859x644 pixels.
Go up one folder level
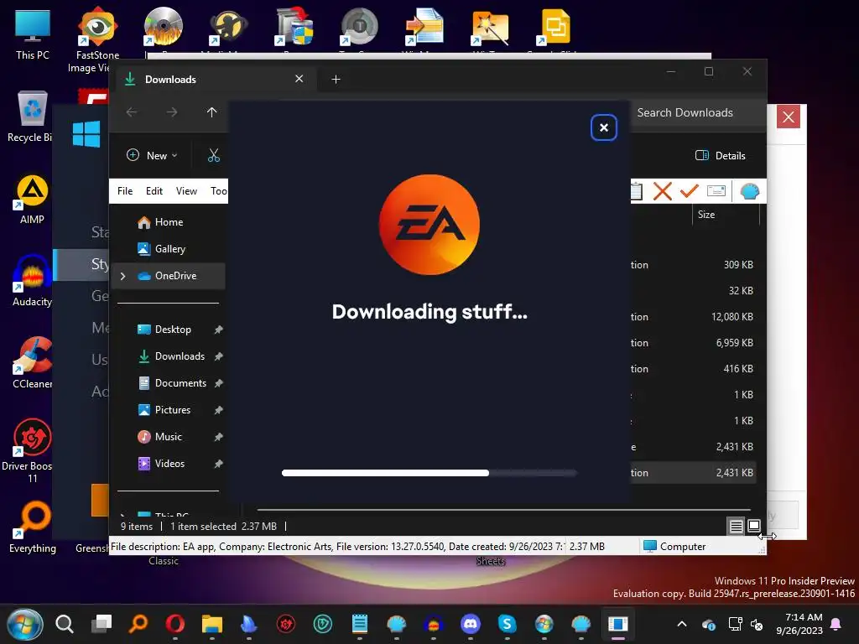[x=211, y=112]
